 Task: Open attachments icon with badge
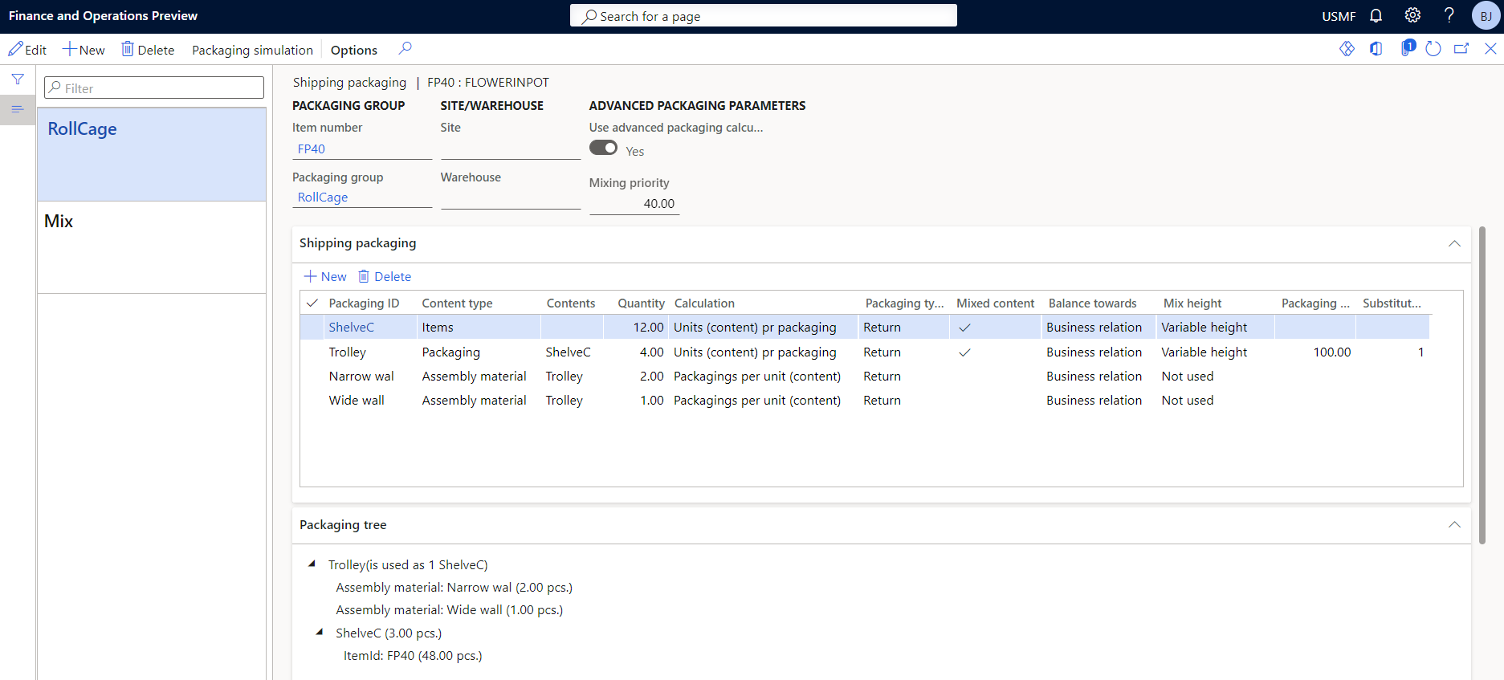[x=1407, y=48]
